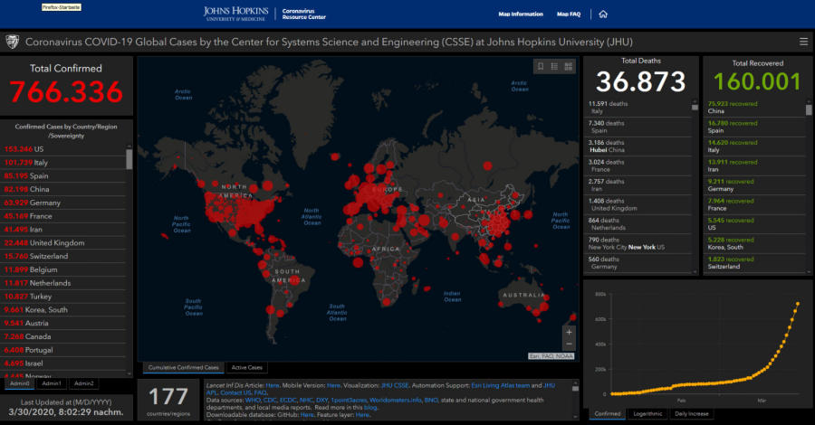Switch to Active Cases map tab

coord(247,368)
